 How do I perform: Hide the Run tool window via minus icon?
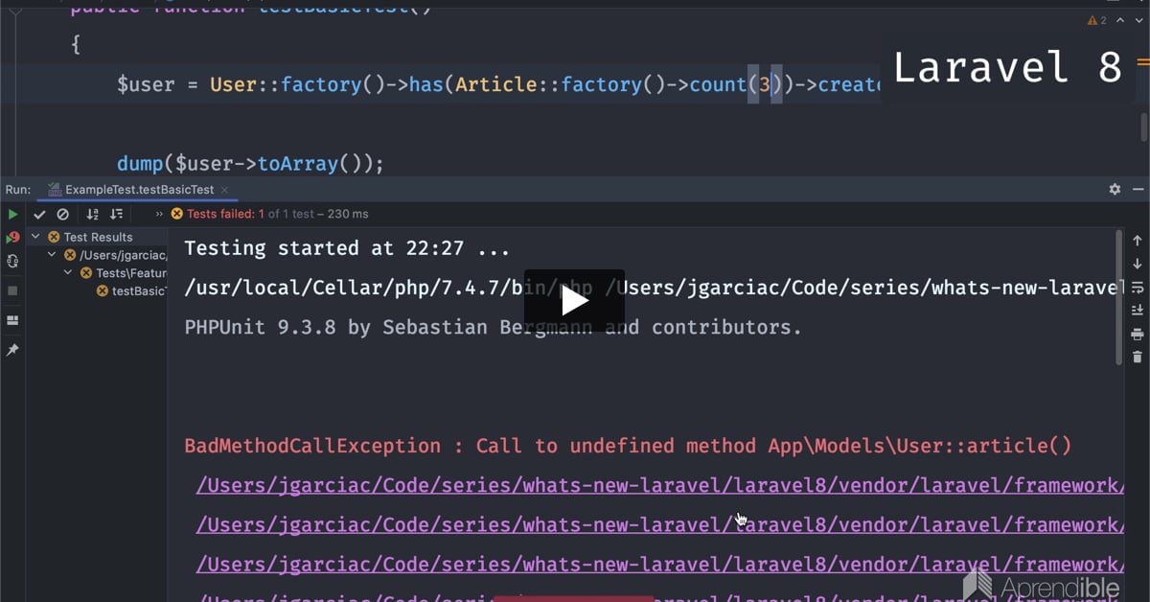tap(1138, 190)
